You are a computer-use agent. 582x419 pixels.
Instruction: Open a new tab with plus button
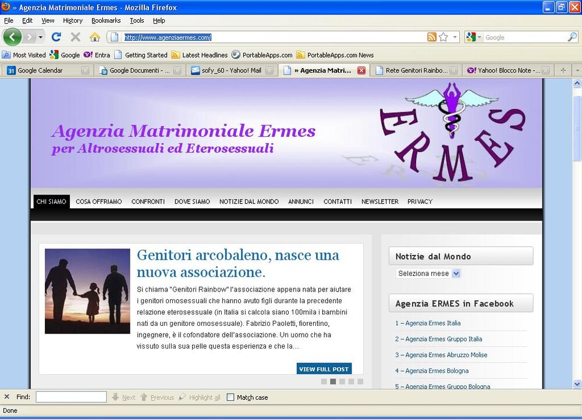pos(563,70)
